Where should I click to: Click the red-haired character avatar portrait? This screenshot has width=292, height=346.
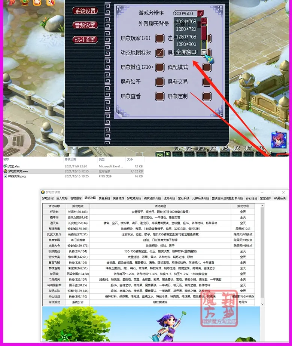(279, 140)
